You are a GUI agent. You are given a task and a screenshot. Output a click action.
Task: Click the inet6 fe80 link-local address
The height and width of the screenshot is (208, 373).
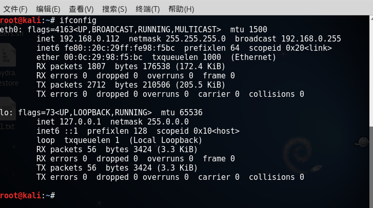tap(124, 48)
